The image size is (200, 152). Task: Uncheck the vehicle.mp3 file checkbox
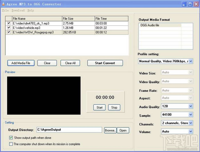(x=9, y=28)
